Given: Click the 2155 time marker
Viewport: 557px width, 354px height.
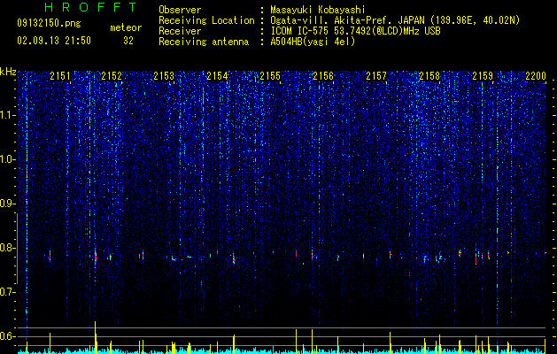Looking at the screenshot, I should coord(270,76).
